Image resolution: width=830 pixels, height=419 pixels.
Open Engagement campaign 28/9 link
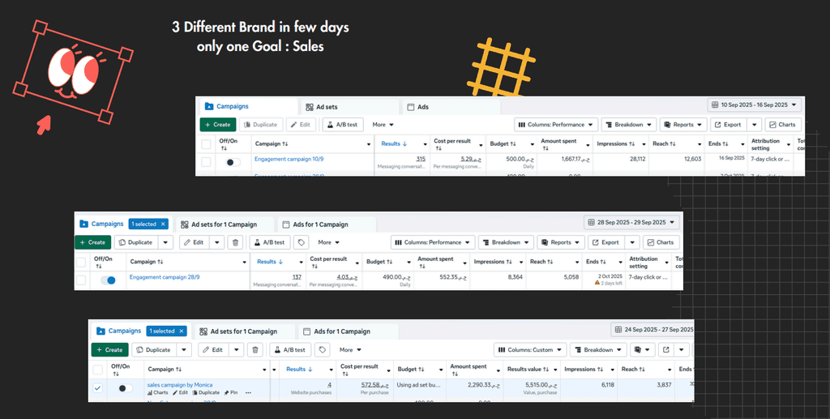165,276
